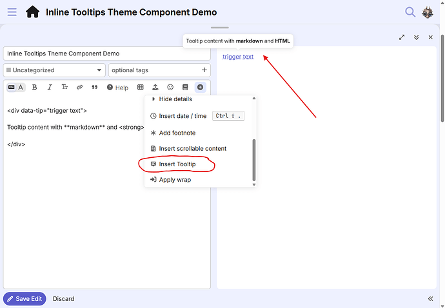Upload a file
The image size is (445, 308).
[155, 88]
